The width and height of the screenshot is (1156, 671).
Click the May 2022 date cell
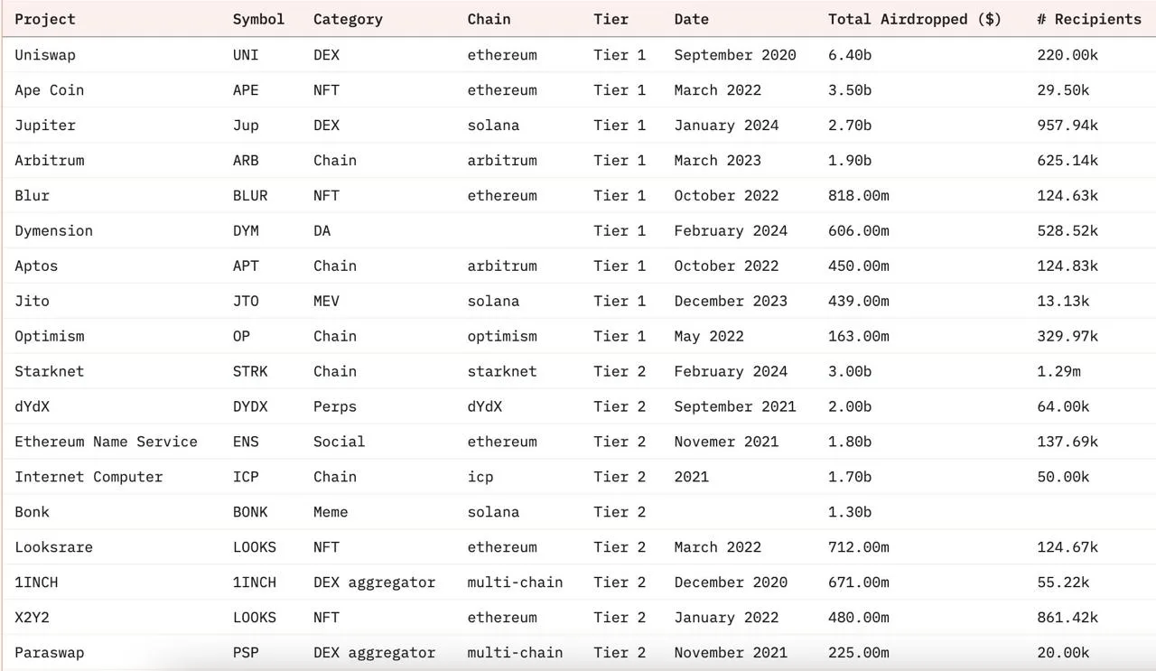coord(709,337)
